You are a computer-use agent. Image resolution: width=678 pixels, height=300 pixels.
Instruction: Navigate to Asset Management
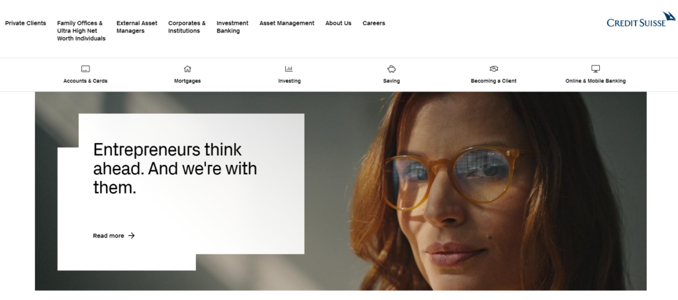[287, 23]
